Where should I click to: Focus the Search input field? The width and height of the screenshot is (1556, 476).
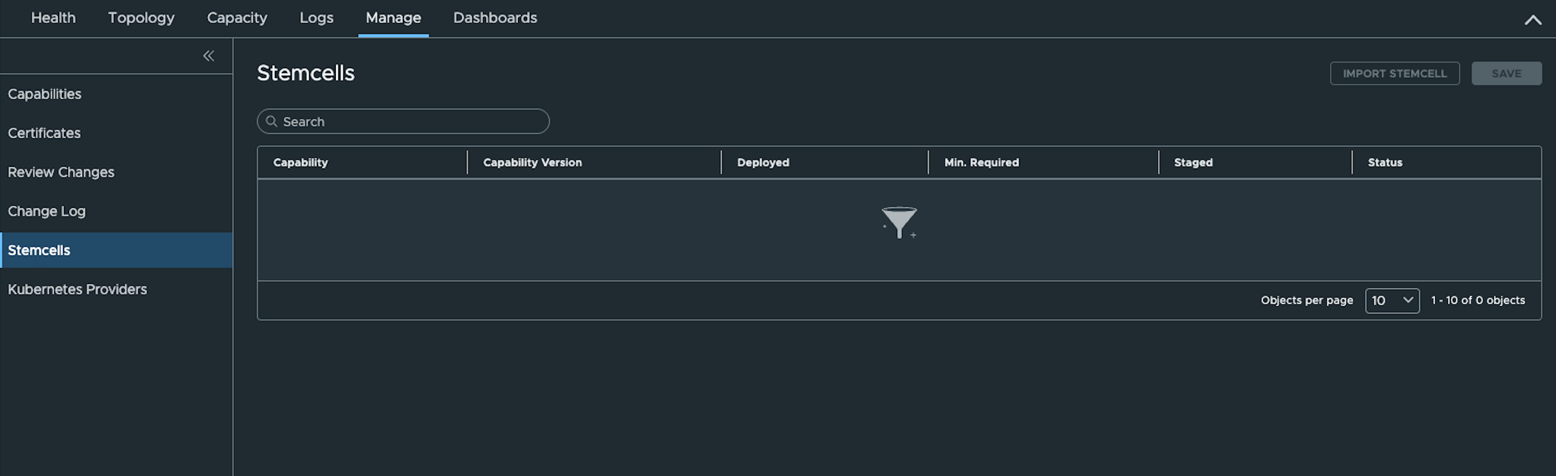point(403,121)
